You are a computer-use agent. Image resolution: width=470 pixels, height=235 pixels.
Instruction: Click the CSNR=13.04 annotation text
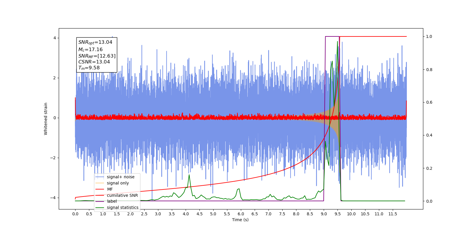(x=94, y=62)
